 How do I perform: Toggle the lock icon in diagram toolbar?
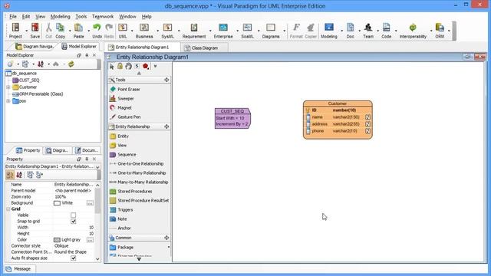click(x=120, y=66)
